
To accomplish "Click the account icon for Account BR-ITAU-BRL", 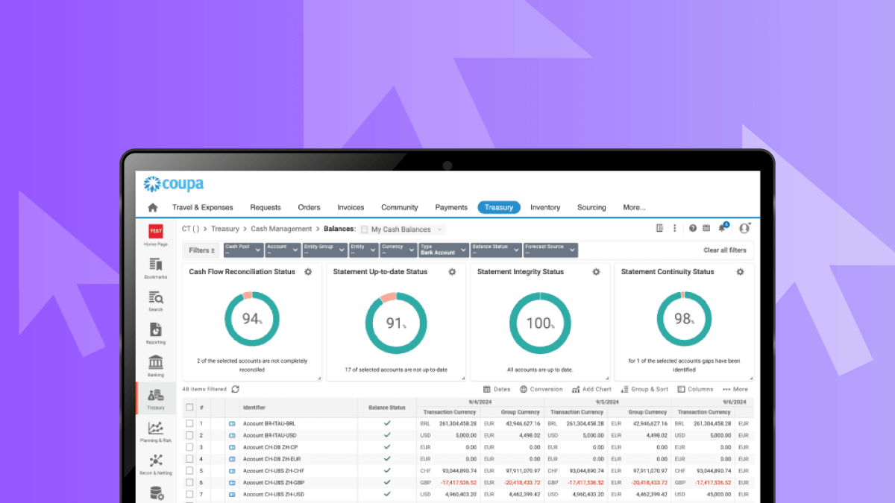I will tap(232, 423).
